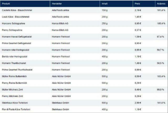Click the 69,0 % surcharge value
Viewport: 168px width, 113px height.
click(160, 90)
